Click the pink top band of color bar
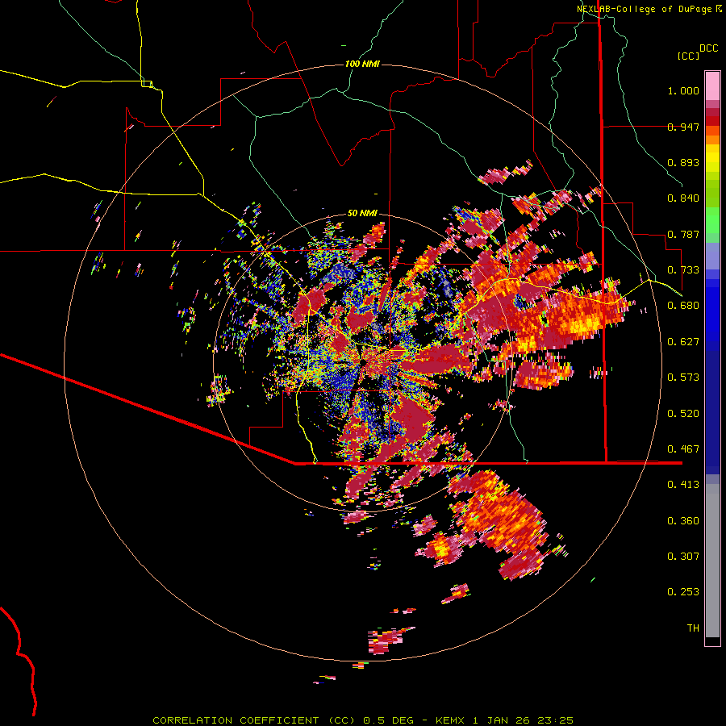This screenshot has height=726, width=726. pyautogui.click(x=712, y=86)
